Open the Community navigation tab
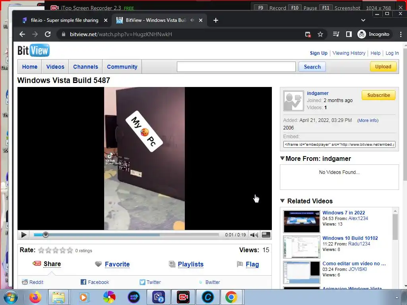Image resolution: width=407 pixels, height=305 pixels. 122,67
